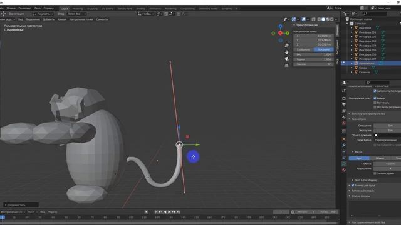The width and height of the screenshot is (401, 225).
Task: Click the red X axis gizmo ball
Action: point(280,33)
